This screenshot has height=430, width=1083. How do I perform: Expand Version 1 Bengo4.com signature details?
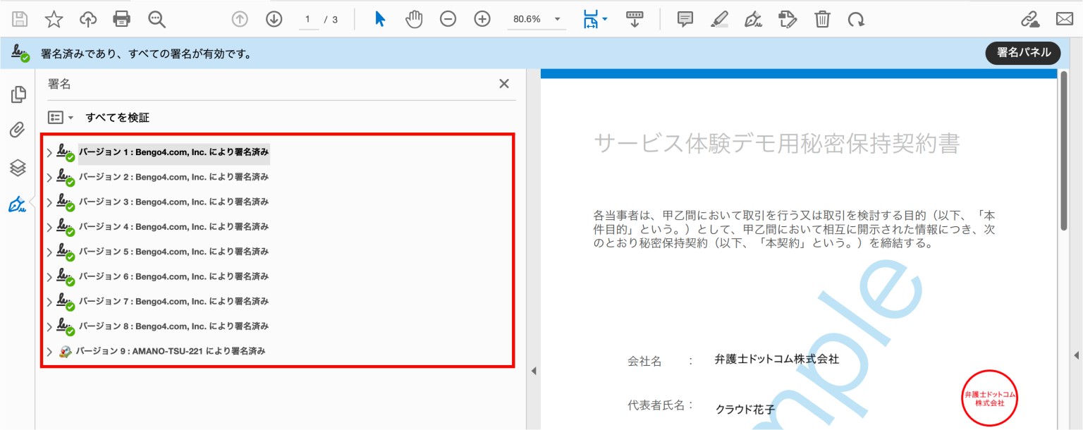pos(49,152)
